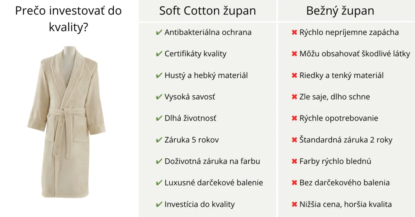Click the Štandardná záruka 2 roky text

coord(346,140)
